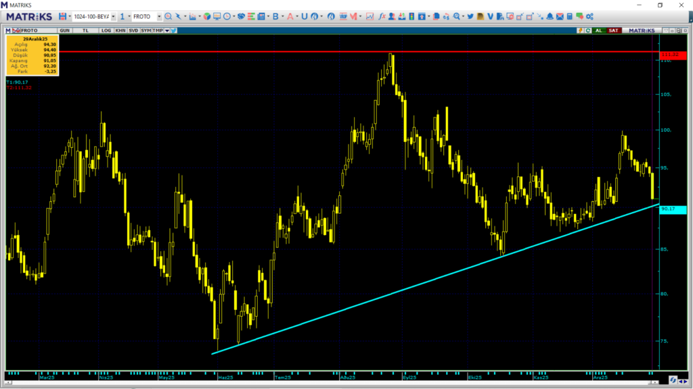Open the FROTO symbol dropdown
This screenshot has height=389, width=693.
tap(158, 16)
